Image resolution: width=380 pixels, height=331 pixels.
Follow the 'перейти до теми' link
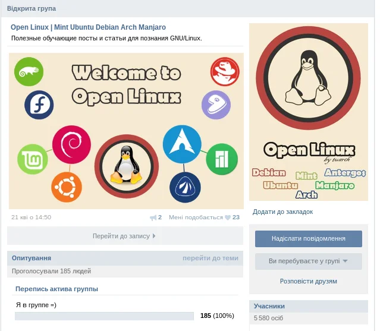point(211,258)
